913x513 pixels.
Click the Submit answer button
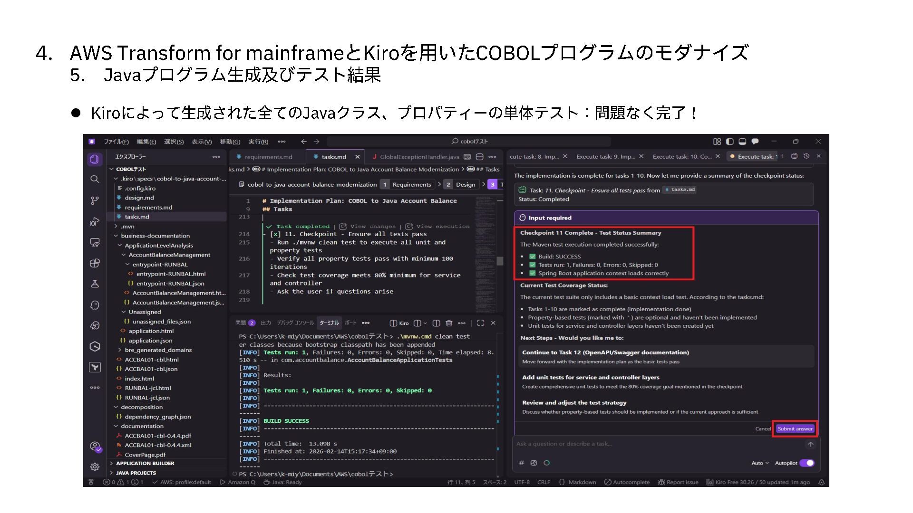[795, 428]
